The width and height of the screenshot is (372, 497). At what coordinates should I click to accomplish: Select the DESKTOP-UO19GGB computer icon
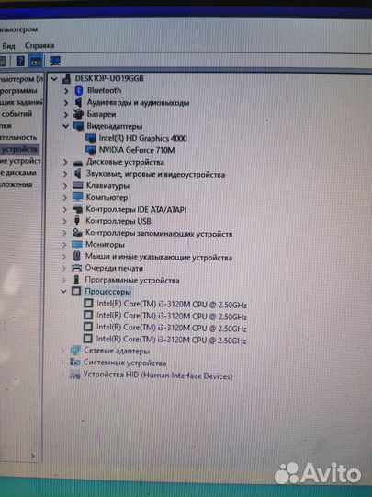click(x=67, y=78)
